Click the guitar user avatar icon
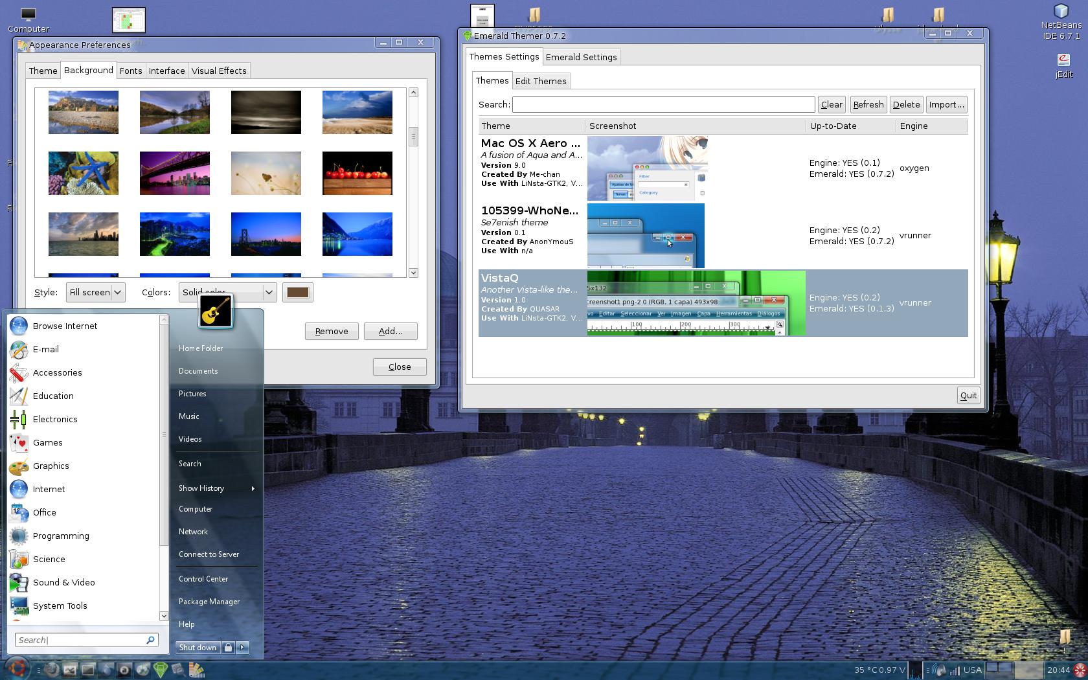1088x680 pixels. (216, 310)
